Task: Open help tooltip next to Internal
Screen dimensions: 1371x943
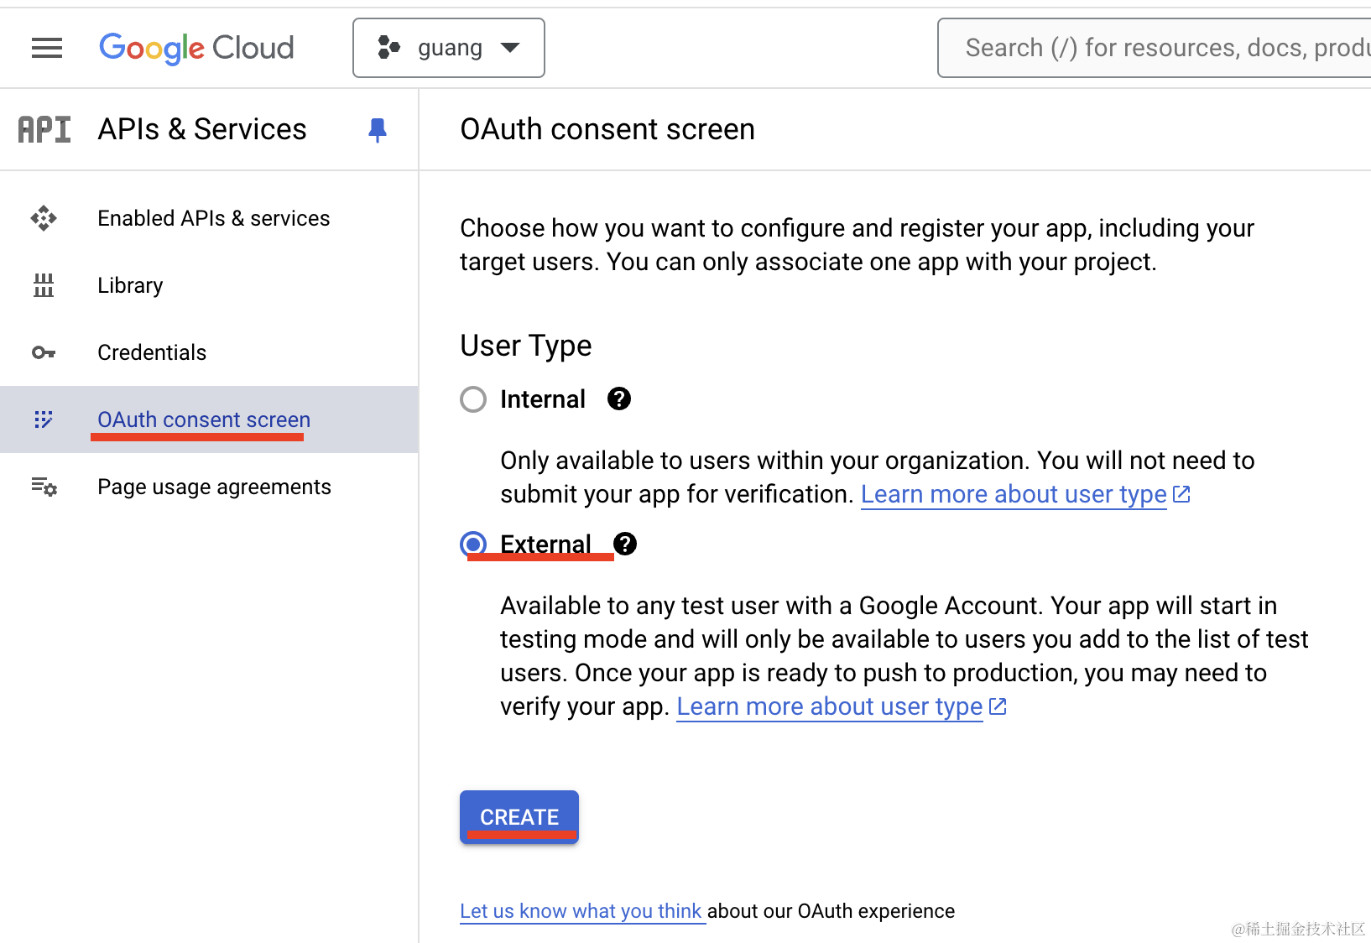Action: pyautogui.click(x=619, y=399)
